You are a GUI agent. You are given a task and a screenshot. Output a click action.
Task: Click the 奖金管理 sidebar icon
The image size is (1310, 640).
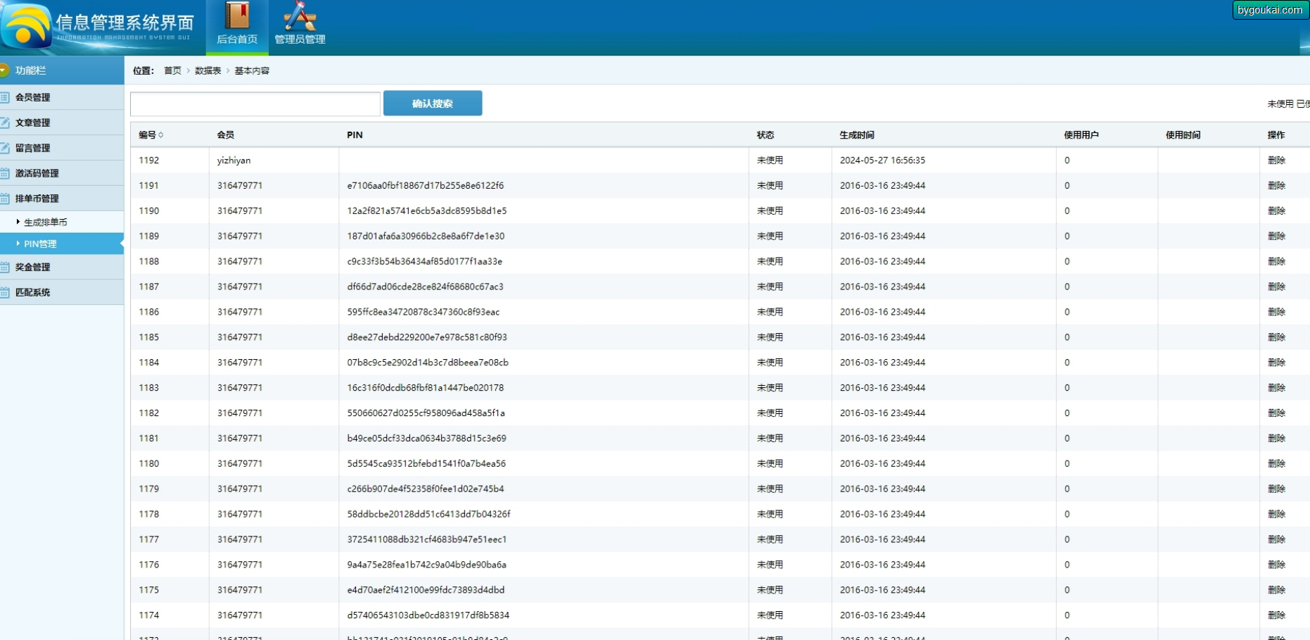(x=4, y=267)
